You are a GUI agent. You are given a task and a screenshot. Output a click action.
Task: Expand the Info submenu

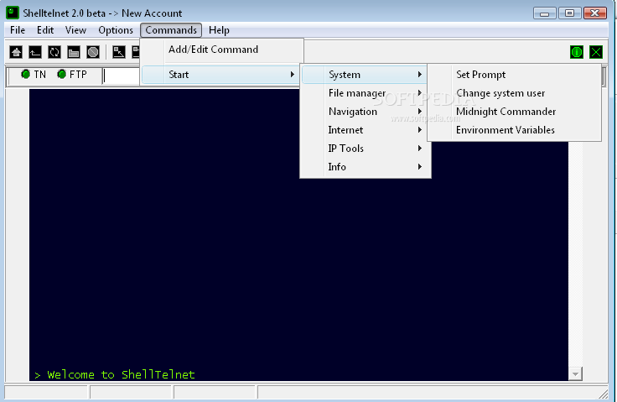pyautogui.click(x=365, y=167)
